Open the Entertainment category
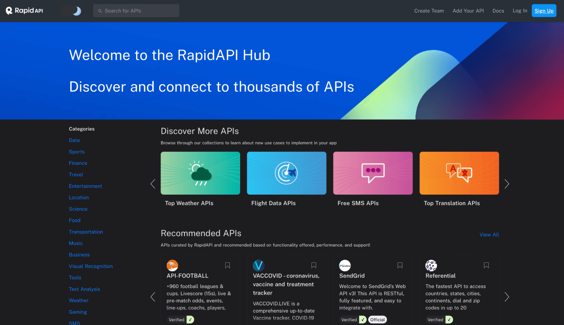Screen dimensions: 564x325 [x=85, y=186]
